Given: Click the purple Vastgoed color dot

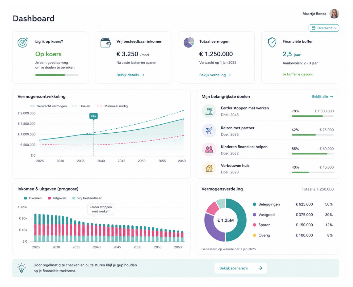Looking at the screenshot, I should (254, 215).
